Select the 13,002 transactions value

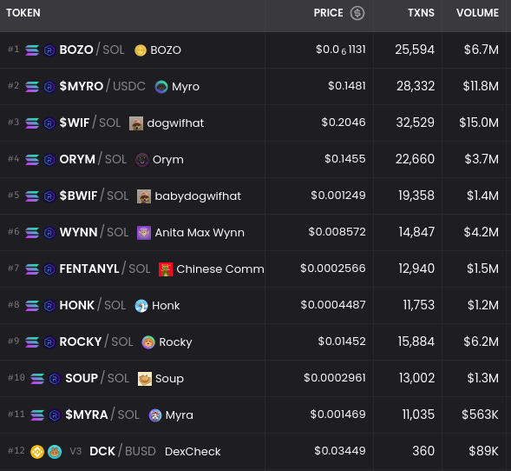(x=416, y=378)
